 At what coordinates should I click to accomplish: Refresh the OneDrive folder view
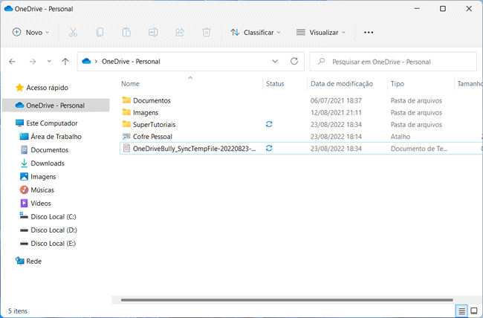294,62
